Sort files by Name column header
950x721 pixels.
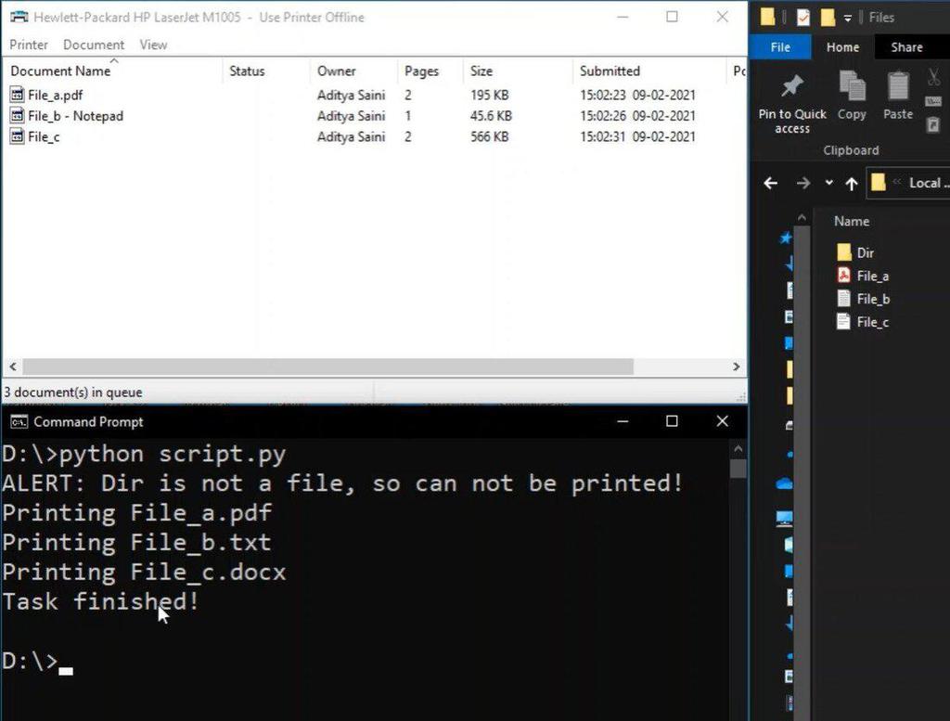pyautogui.click(x=852, y=222)
